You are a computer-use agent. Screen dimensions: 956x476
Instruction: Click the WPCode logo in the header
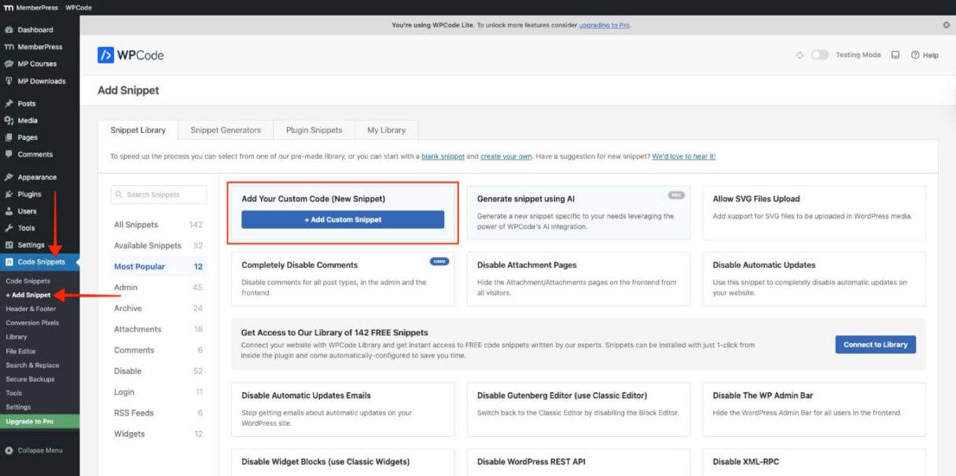pos(131,55)
